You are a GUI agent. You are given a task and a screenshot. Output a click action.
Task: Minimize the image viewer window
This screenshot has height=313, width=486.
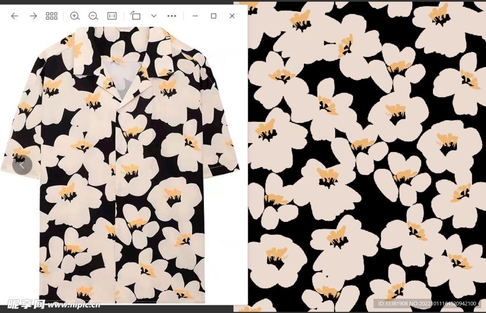click(x=195, y=16)
